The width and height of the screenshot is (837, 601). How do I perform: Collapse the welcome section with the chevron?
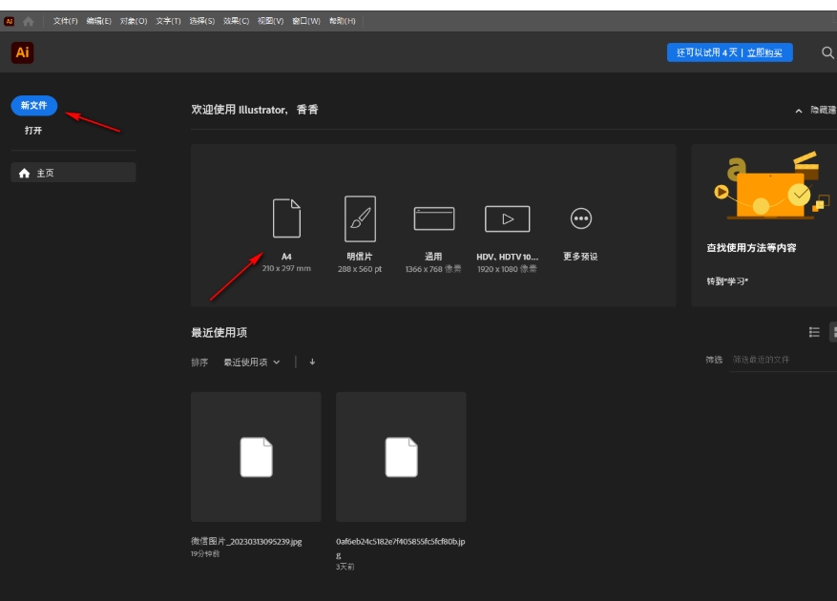[799, 111]
